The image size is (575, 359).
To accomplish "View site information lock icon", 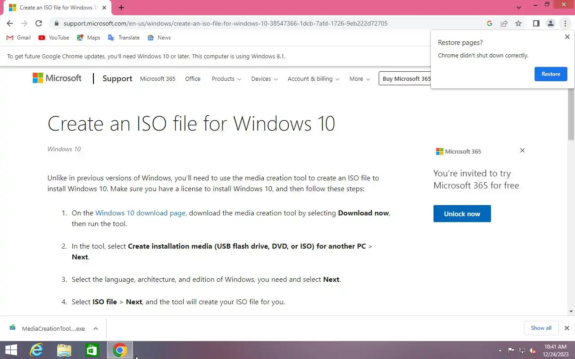I will (56, 23).
